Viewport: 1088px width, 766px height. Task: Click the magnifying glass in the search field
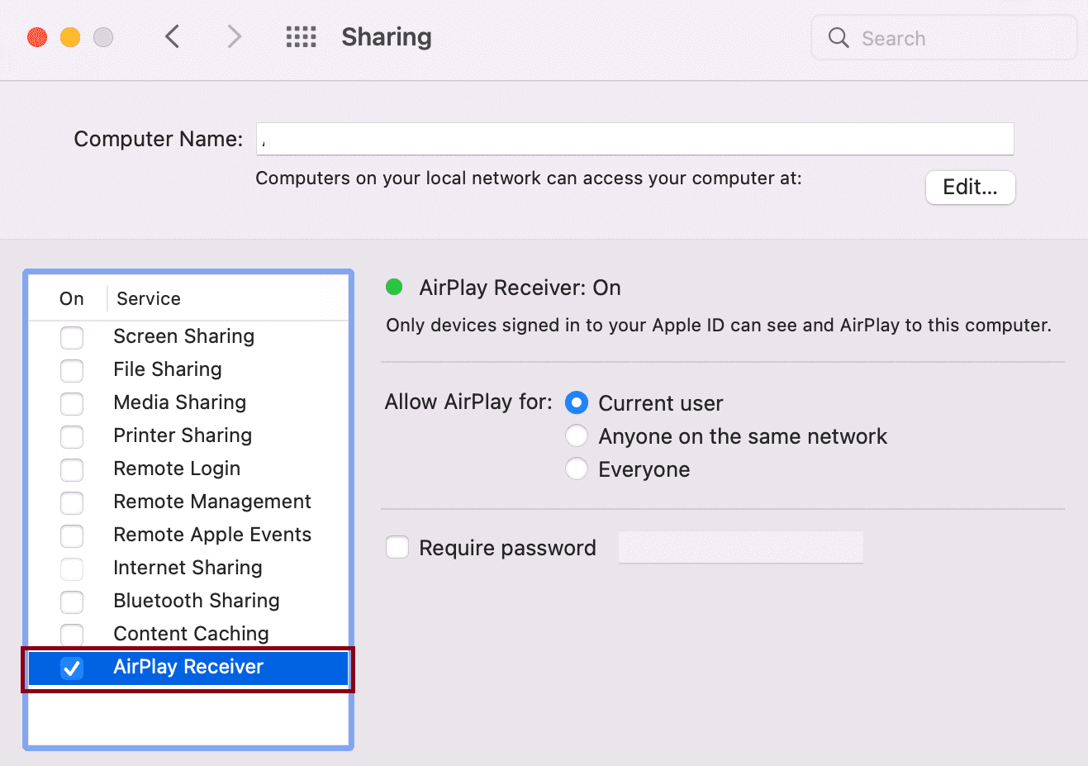[838, 37]
